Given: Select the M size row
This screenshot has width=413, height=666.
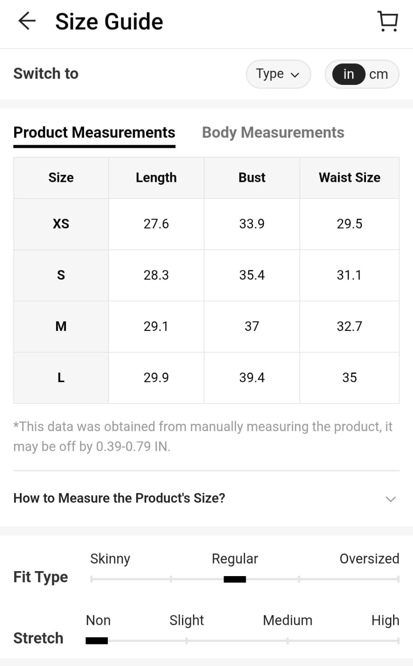Looking at the screenshot, I should 61,326.
